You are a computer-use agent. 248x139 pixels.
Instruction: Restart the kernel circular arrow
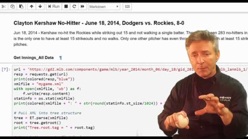74,7
